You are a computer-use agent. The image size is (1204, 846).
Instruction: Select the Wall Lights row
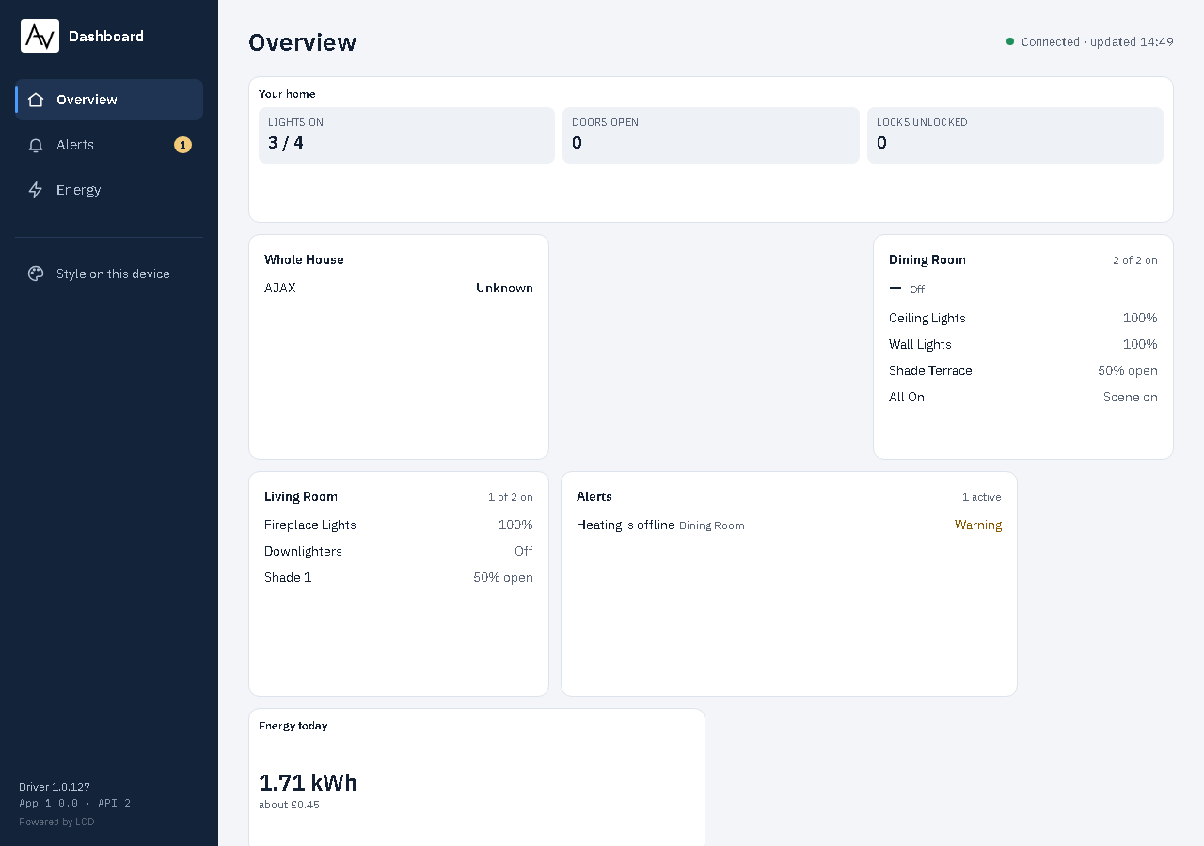pos(1023,344)
